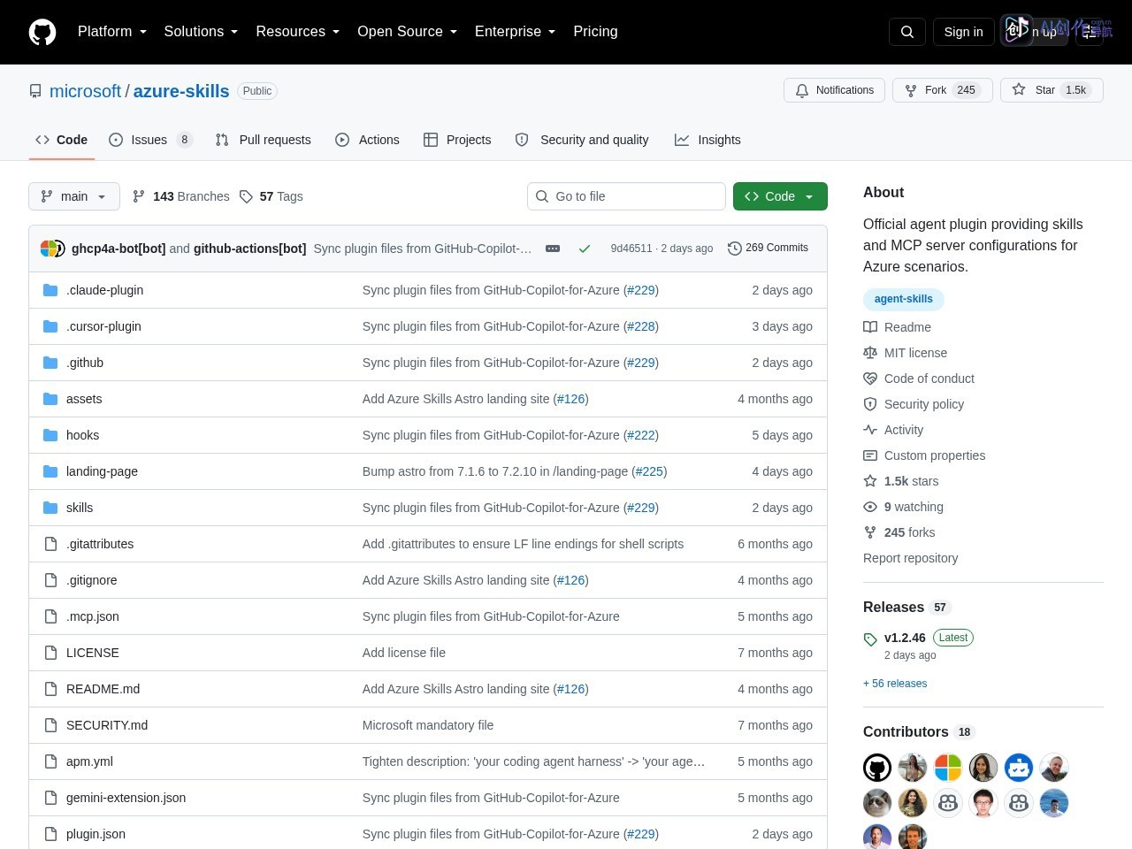Expand the commit message ellipsis button
The width and height of the screenshot is (1132, 849).
(553, 249)
